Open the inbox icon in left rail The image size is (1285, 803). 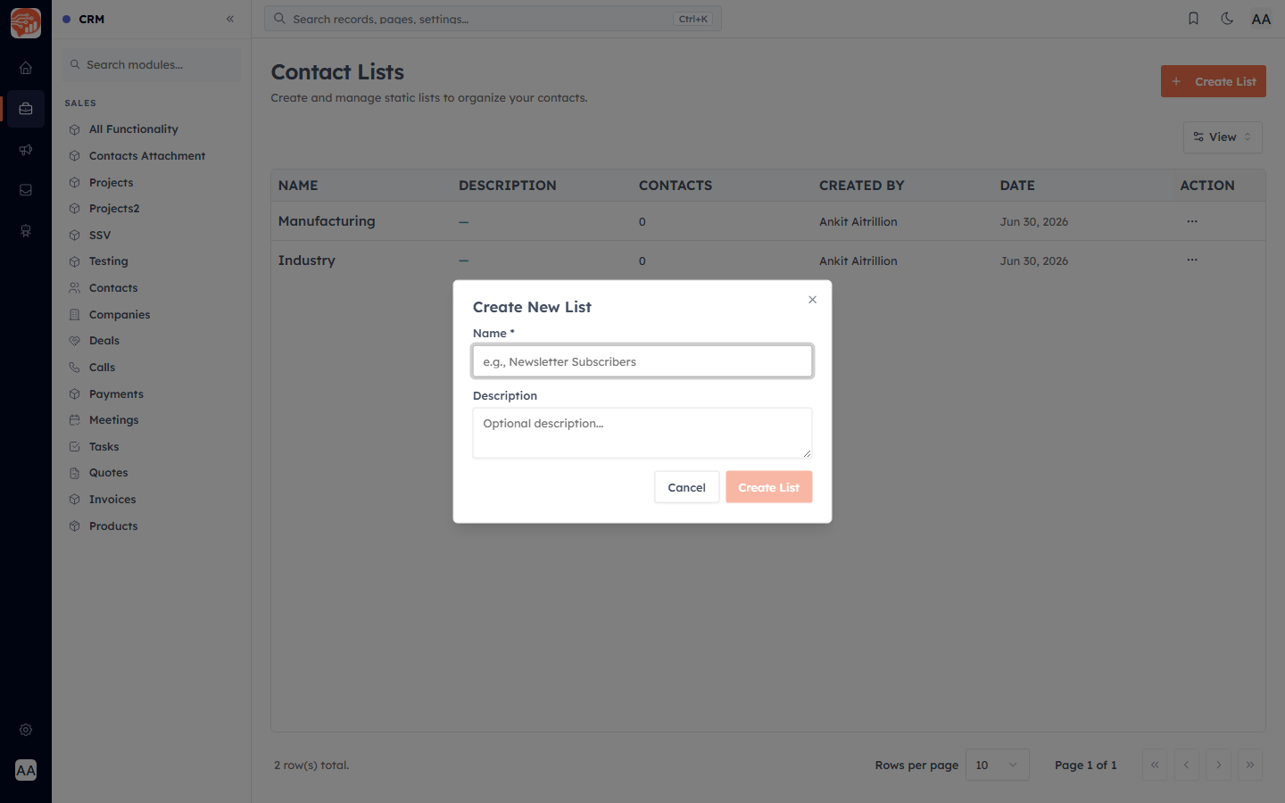coord(26,190)
